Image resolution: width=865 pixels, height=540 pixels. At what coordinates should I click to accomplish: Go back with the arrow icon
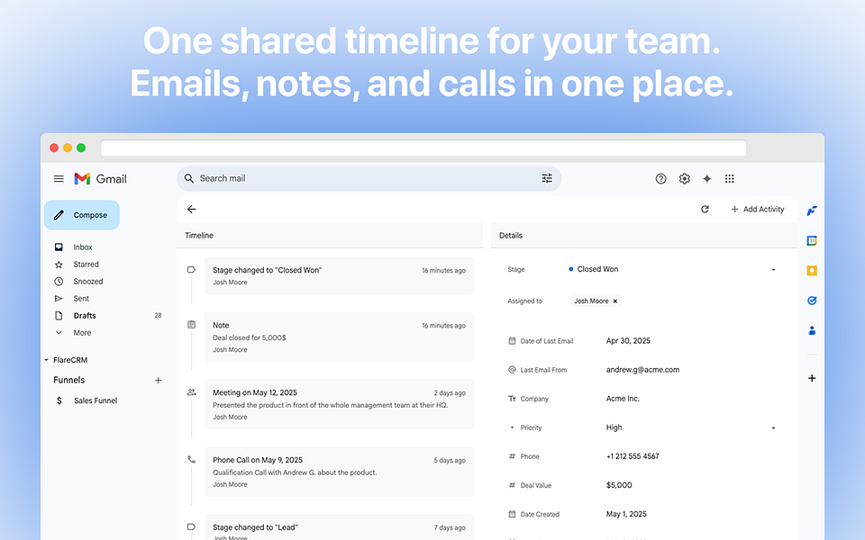tap(191, 209)
